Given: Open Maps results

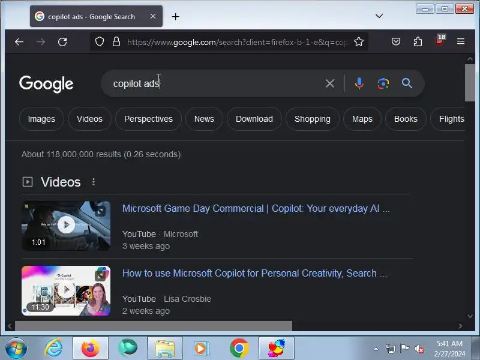Looking at the screenshot, I should coord(362,119).
